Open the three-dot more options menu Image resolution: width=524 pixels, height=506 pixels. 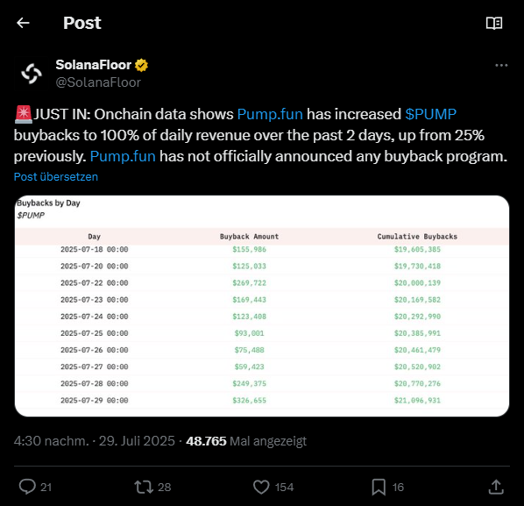[501, 66]
